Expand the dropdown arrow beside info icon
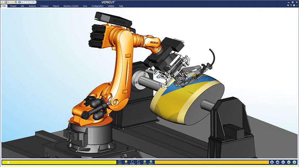Image resolution: width=299 pixels, height=167 pixels. click(x=22, y=2)
